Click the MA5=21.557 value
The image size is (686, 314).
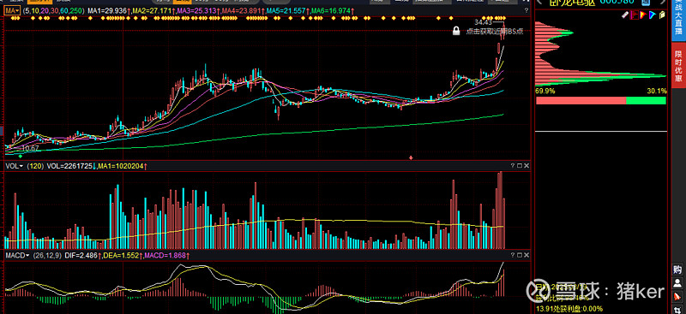pos(286,9)
